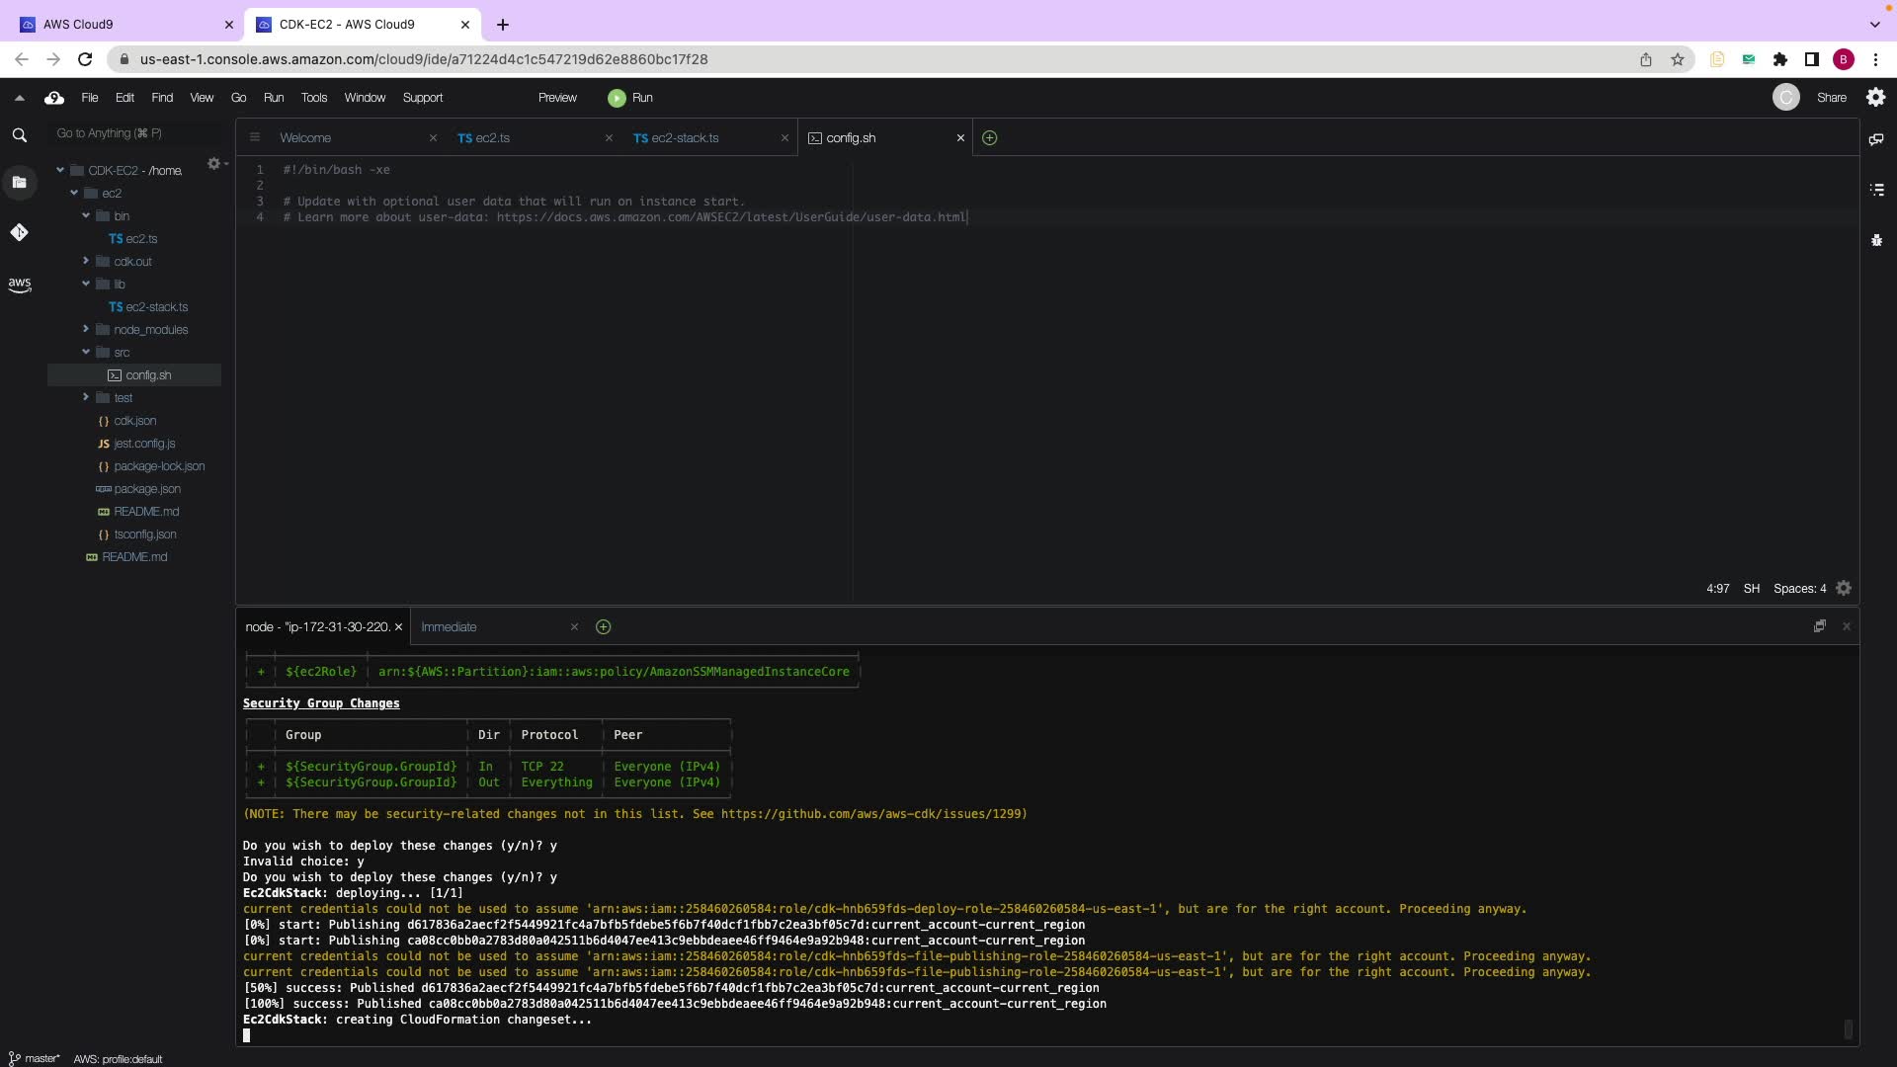The image size is (1897, 1067).
Task: Add new editor tab plus icon
Action: click(989, 138)
